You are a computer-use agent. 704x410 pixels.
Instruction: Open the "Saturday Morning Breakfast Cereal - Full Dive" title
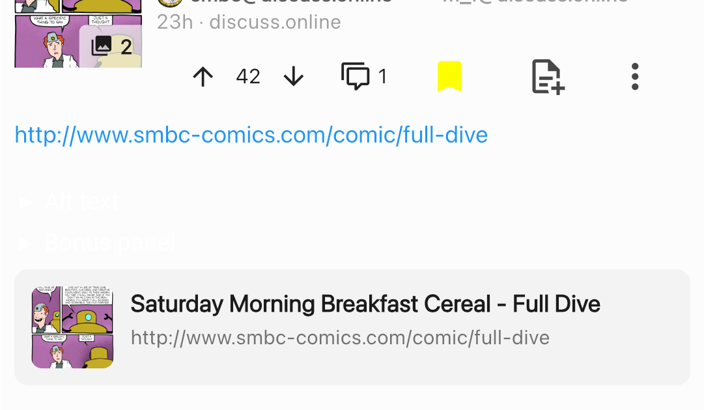point(365,304)
